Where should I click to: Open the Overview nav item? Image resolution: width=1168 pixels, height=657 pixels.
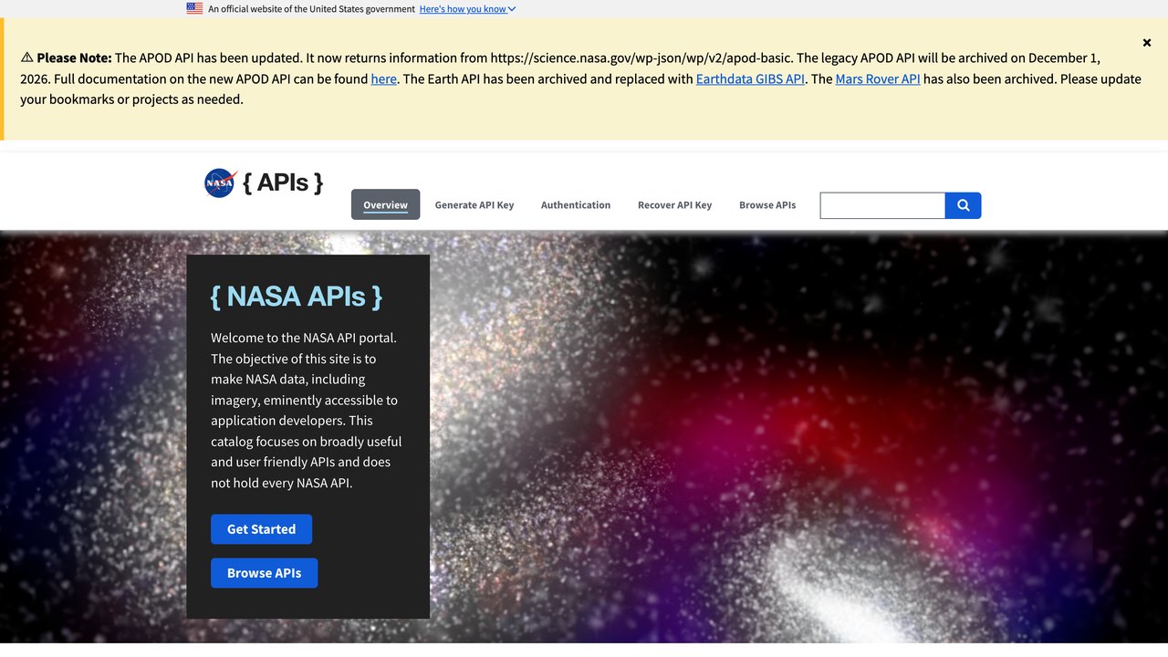[385, 204]
